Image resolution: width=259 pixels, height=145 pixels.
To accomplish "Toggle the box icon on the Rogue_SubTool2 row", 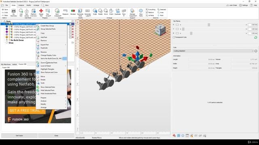I will tap(70, 27).
